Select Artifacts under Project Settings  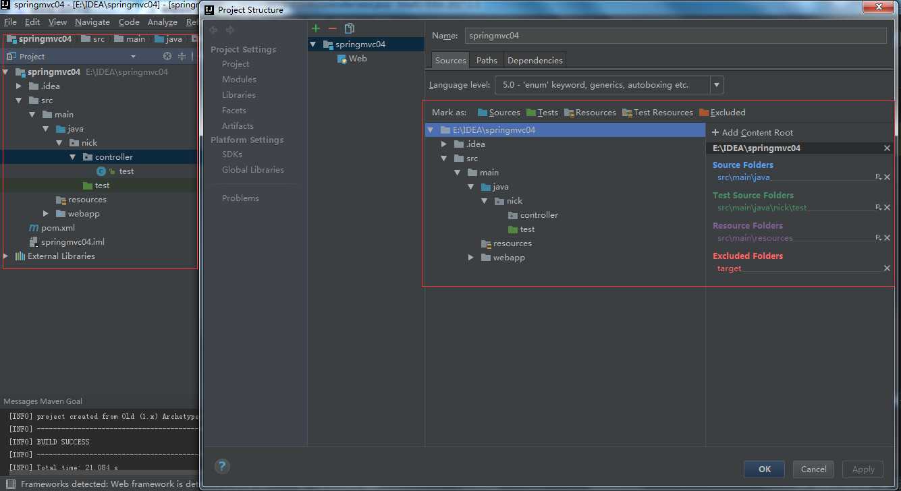click(x=238, y=126)
